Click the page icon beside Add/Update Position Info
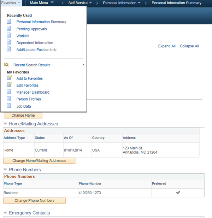 9,49
